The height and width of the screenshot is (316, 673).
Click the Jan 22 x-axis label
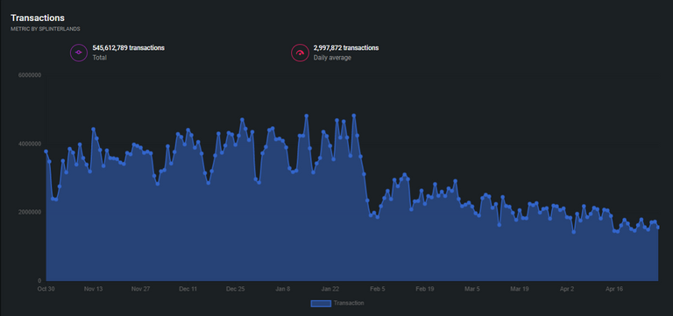click(x=330, y=289)
